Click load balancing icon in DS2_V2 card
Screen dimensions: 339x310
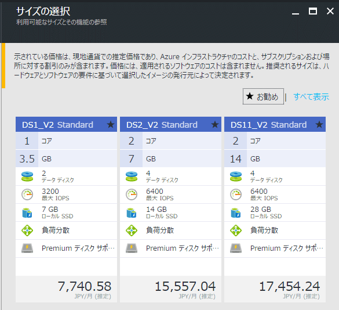tap(132, 230)
